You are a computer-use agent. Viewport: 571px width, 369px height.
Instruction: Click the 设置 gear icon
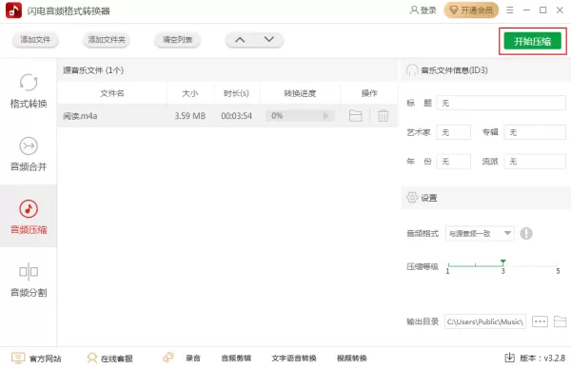click(412, 198)
